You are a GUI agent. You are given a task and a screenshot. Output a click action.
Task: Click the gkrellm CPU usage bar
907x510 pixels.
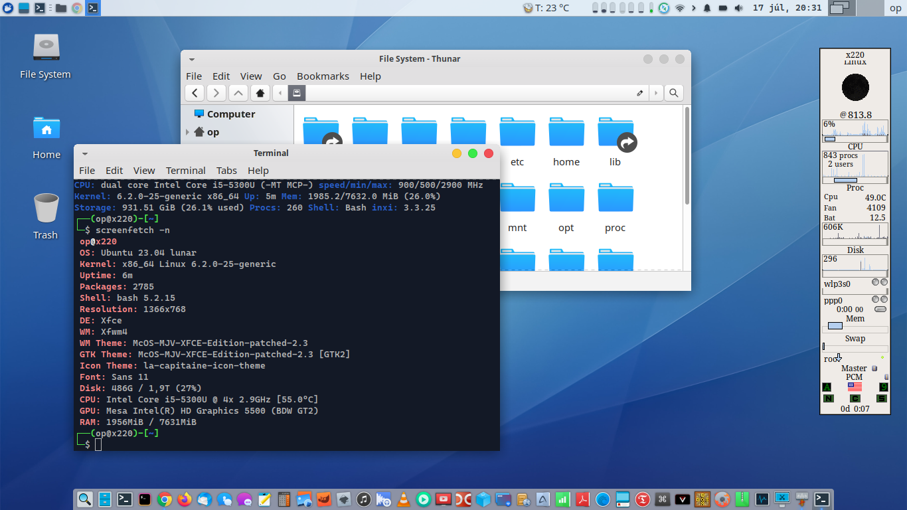[855, 139]
